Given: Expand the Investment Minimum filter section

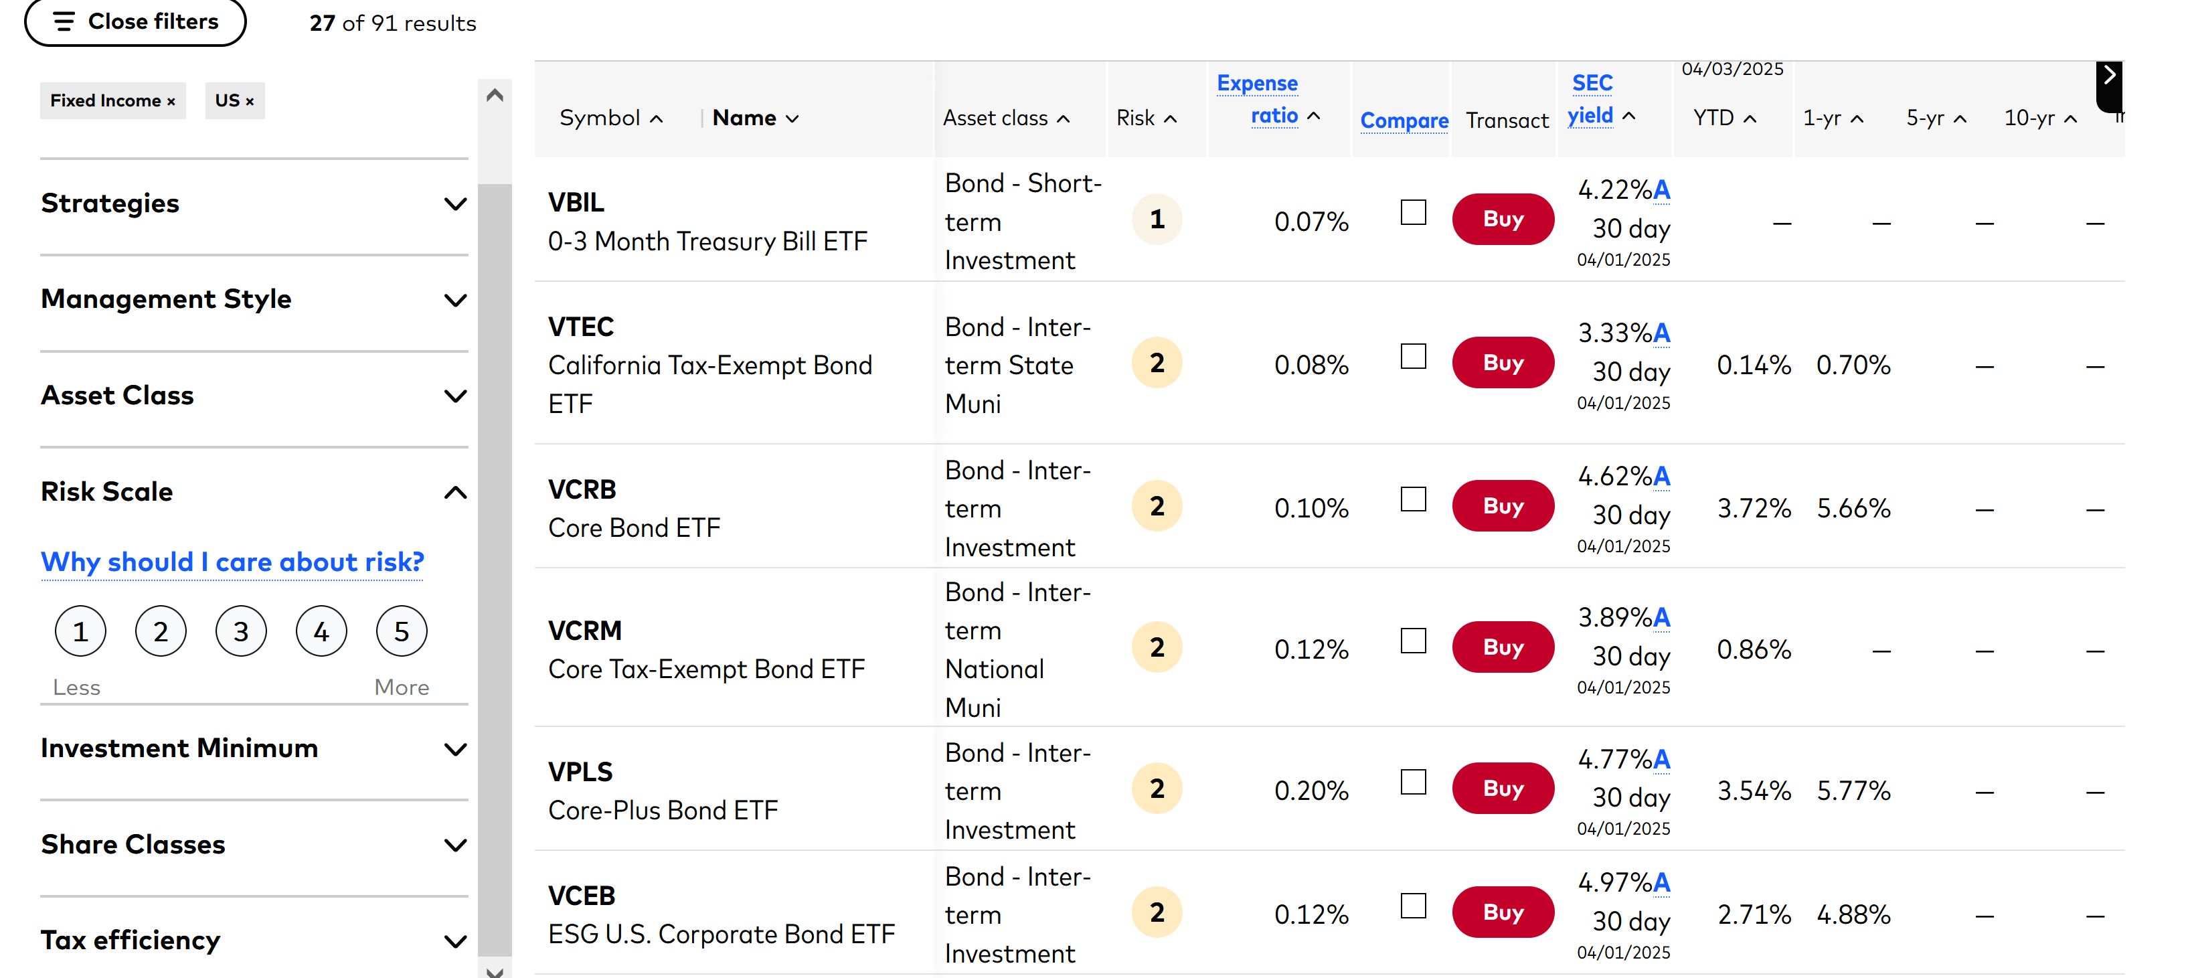Looking at the screenshot, I should coord(254,749).
